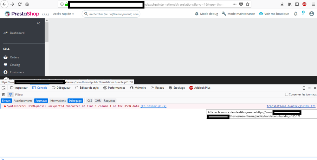This screenshot has height=160, width=317.
Task: Switch to the Éditeur de style tab
Action: (x=87, y=88)
